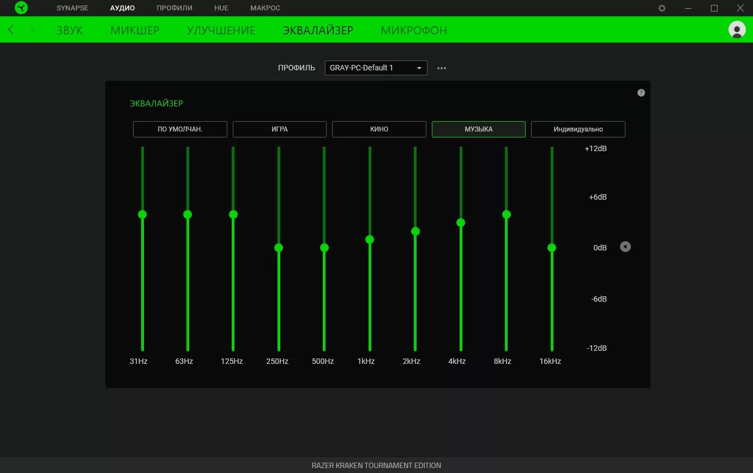Viewport: 753px width, 473px height.
Task: Maximize the Razer Synapse window
Action: (x=714, y=8)
